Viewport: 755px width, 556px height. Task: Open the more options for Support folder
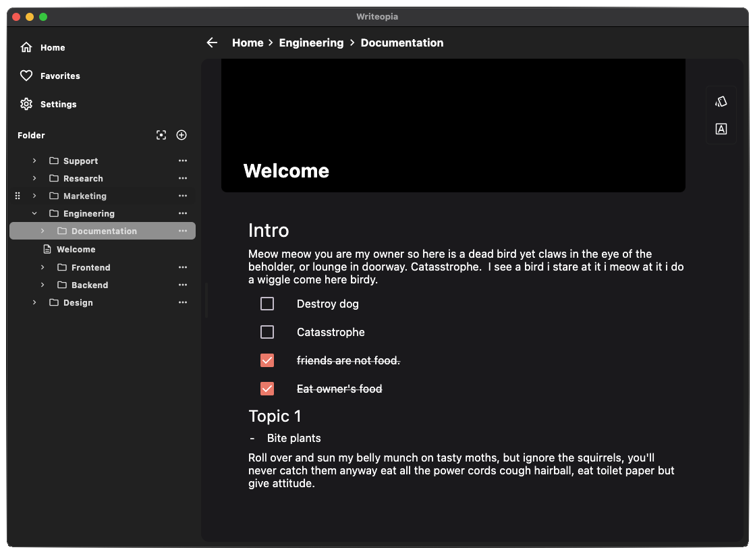tap(182, 161)
